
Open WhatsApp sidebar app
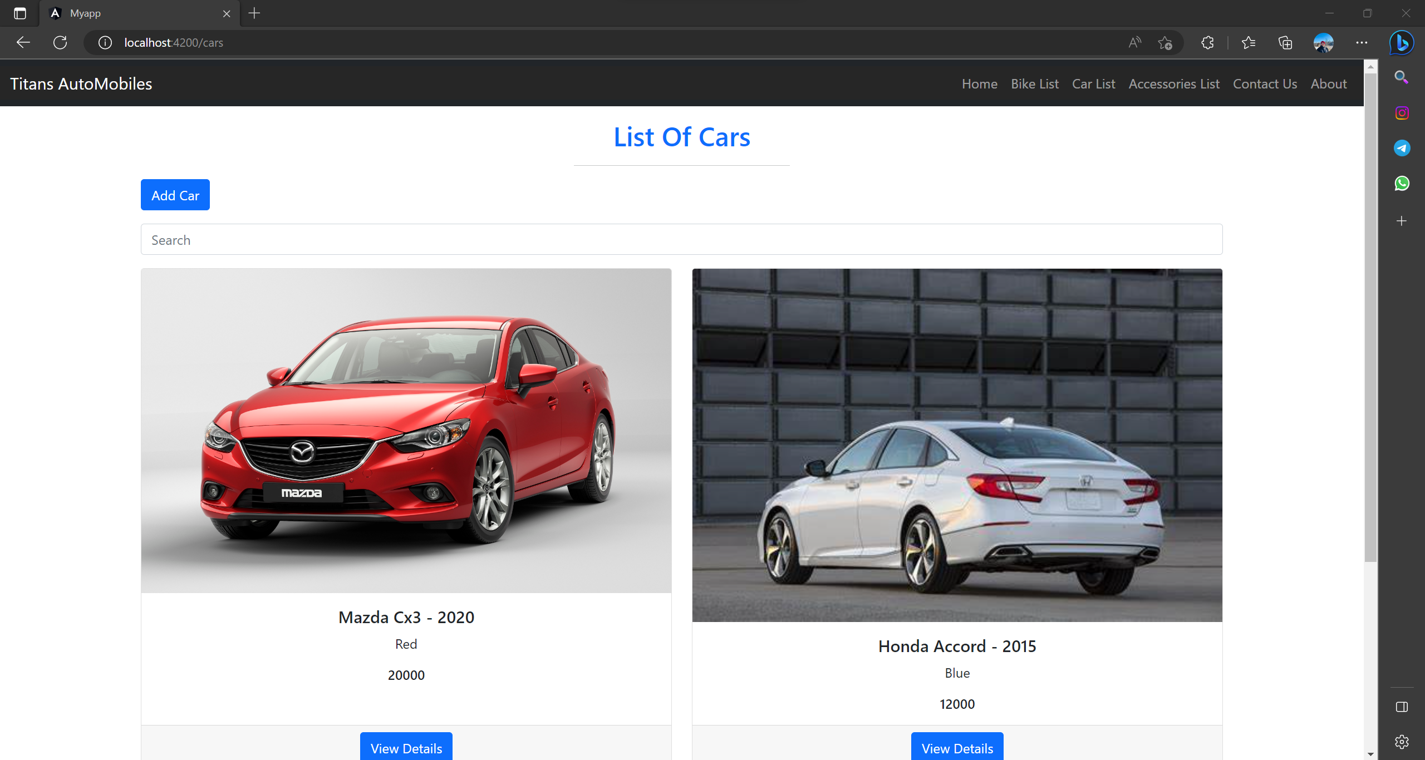pos(1402,183)
